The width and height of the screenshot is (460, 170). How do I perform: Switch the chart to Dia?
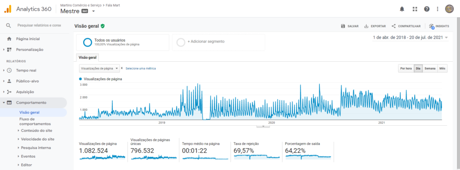point(418,68)
